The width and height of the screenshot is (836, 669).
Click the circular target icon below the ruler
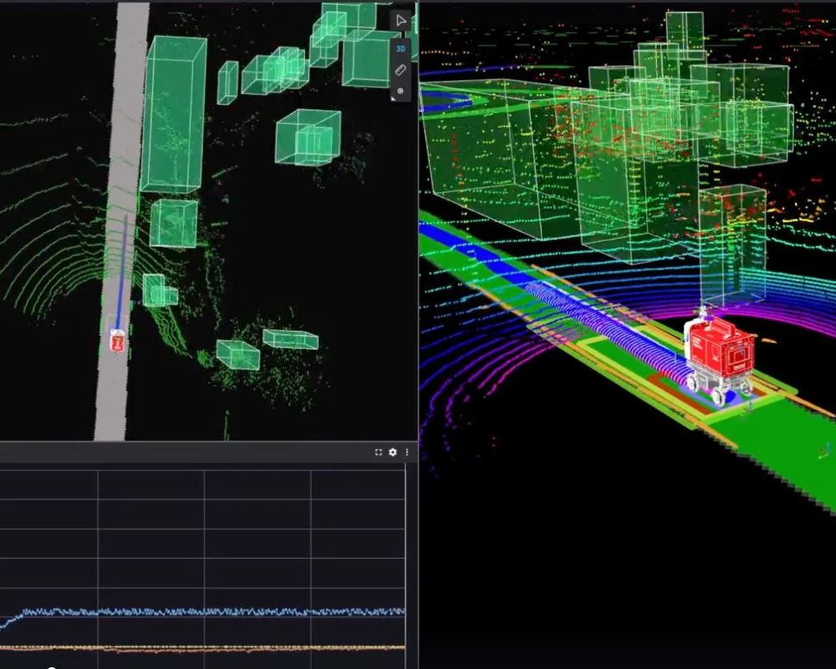400,91
